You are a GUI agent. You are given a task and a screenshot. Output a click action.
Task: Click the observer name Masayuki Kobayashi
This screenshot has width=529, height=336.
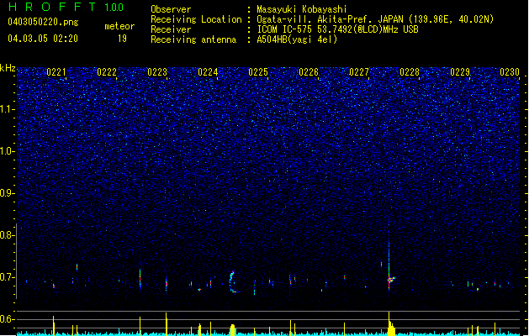coord(302,9)
